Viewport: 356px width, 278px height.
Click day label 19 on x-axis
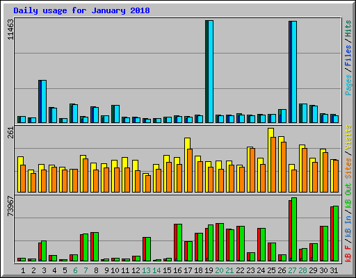pos(209,270)
